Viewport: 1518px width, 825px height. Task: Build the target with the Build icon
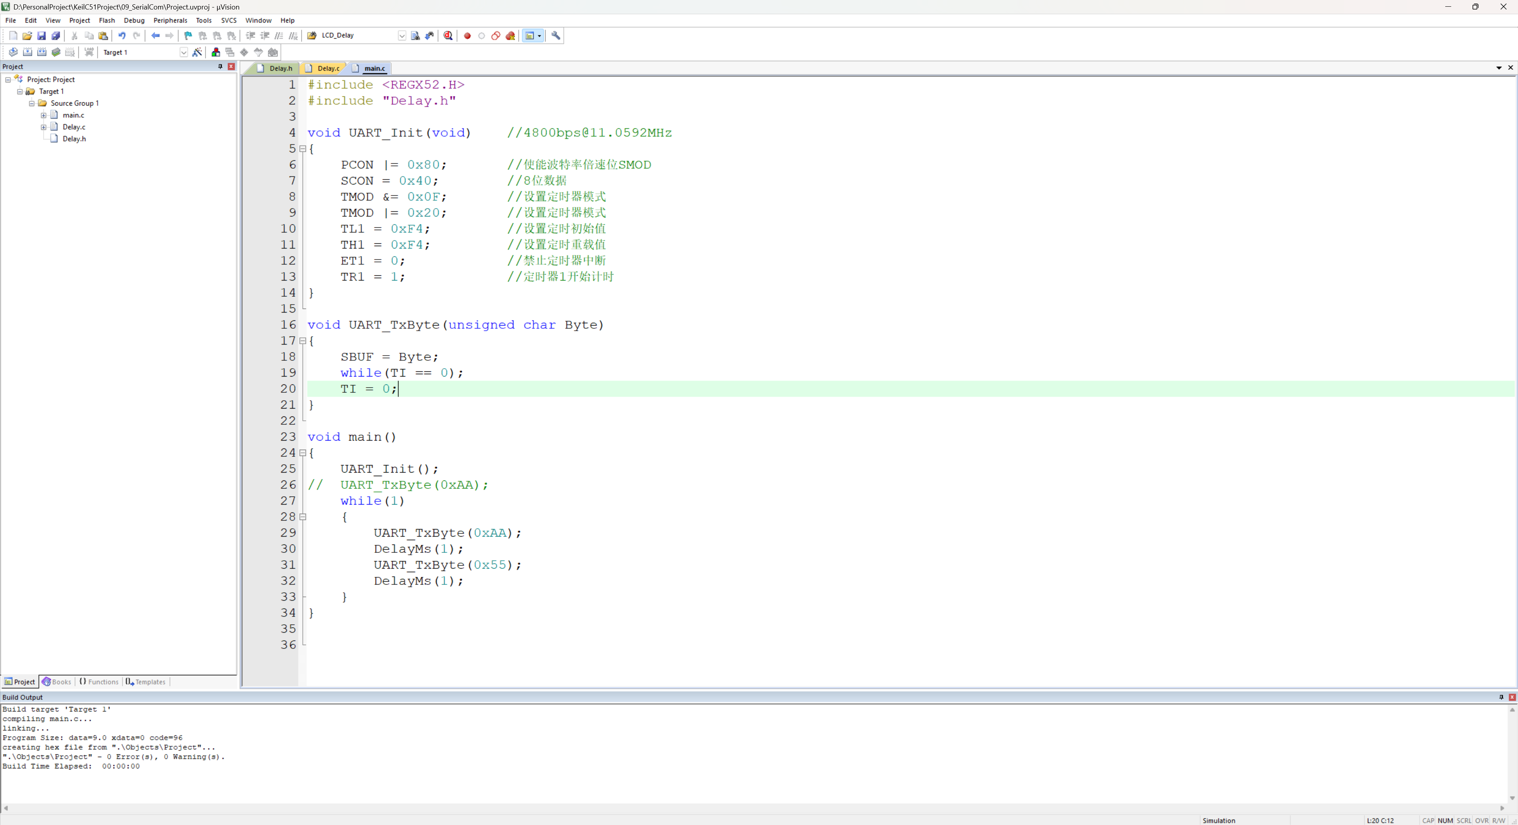27,52
